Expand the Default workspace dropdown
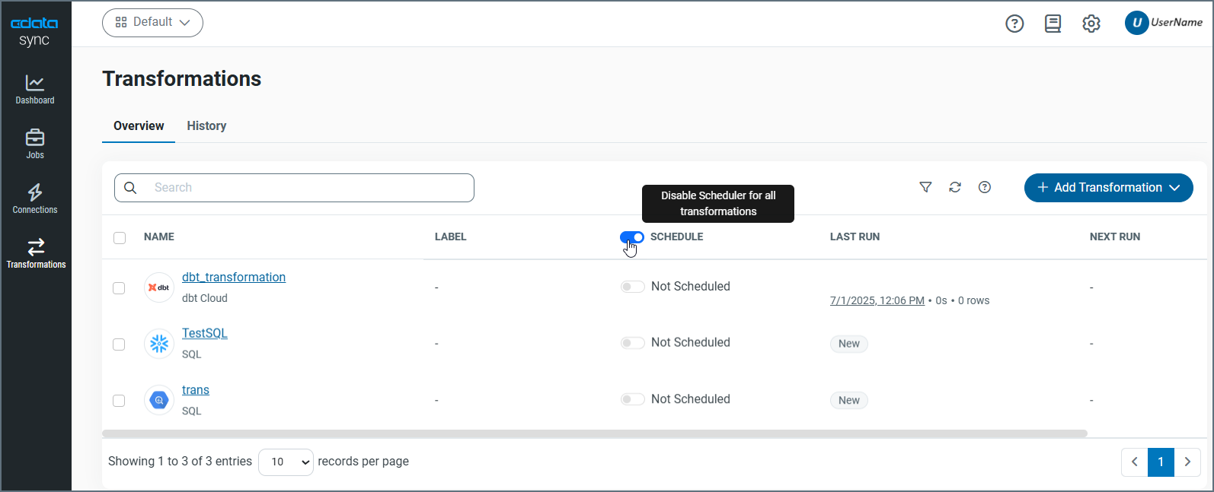The image size is (1214, 492). click(152, 23)
